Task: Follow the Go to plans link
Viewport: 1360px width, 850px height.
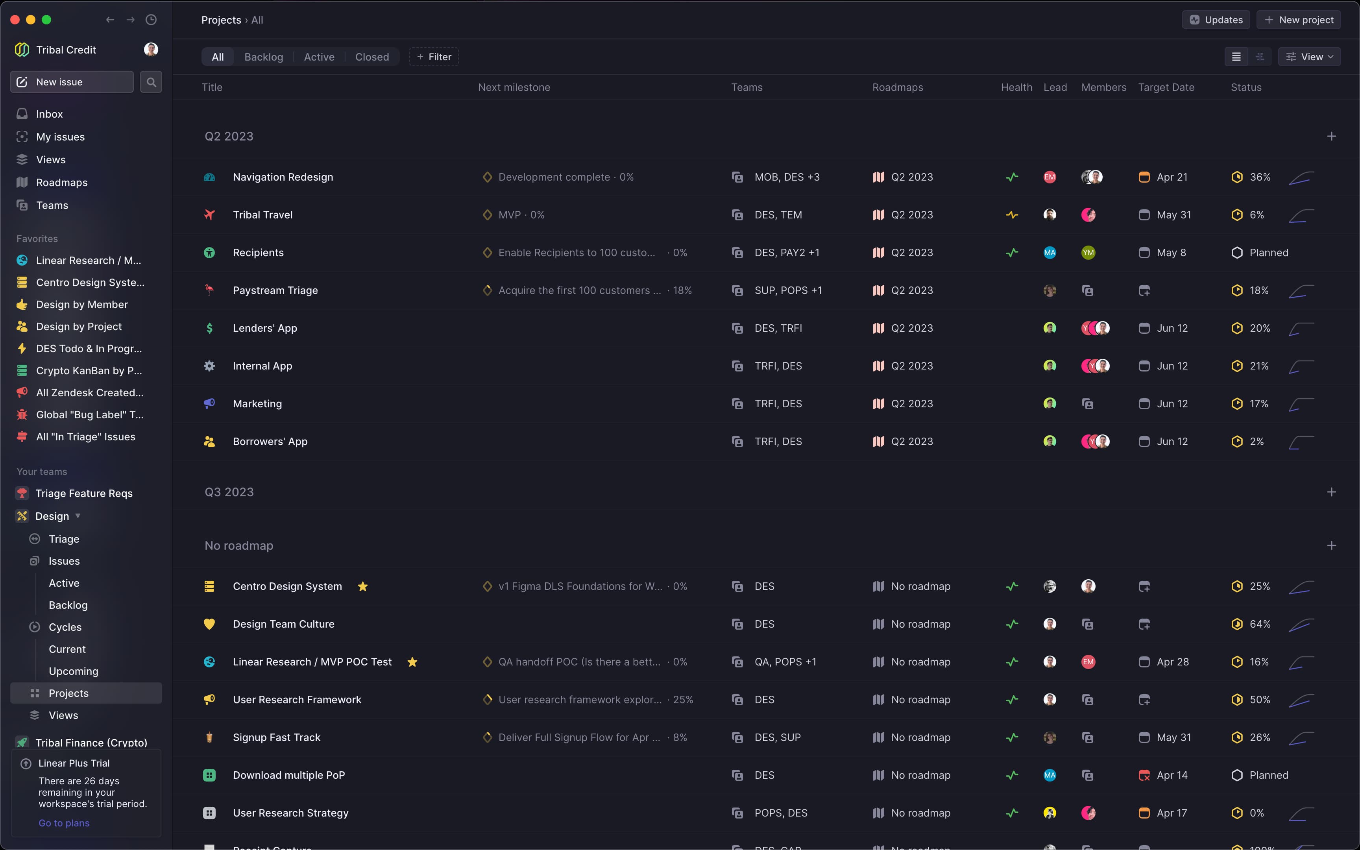Action: pyautogui.click(x=64, y=823)
